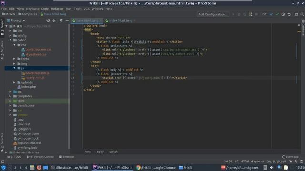Click the lock read-only status icon
Screen dimensions: 305x171
290,161
